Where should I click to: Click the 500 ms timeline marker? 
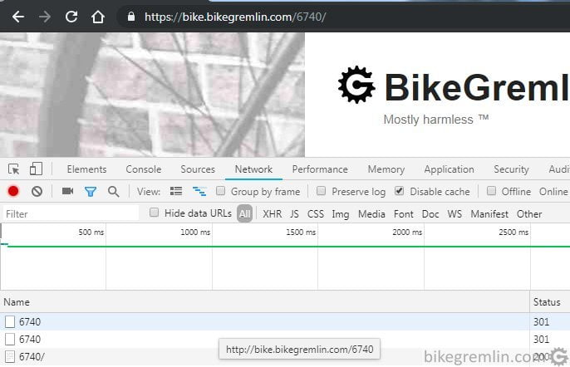pos(91,232)
